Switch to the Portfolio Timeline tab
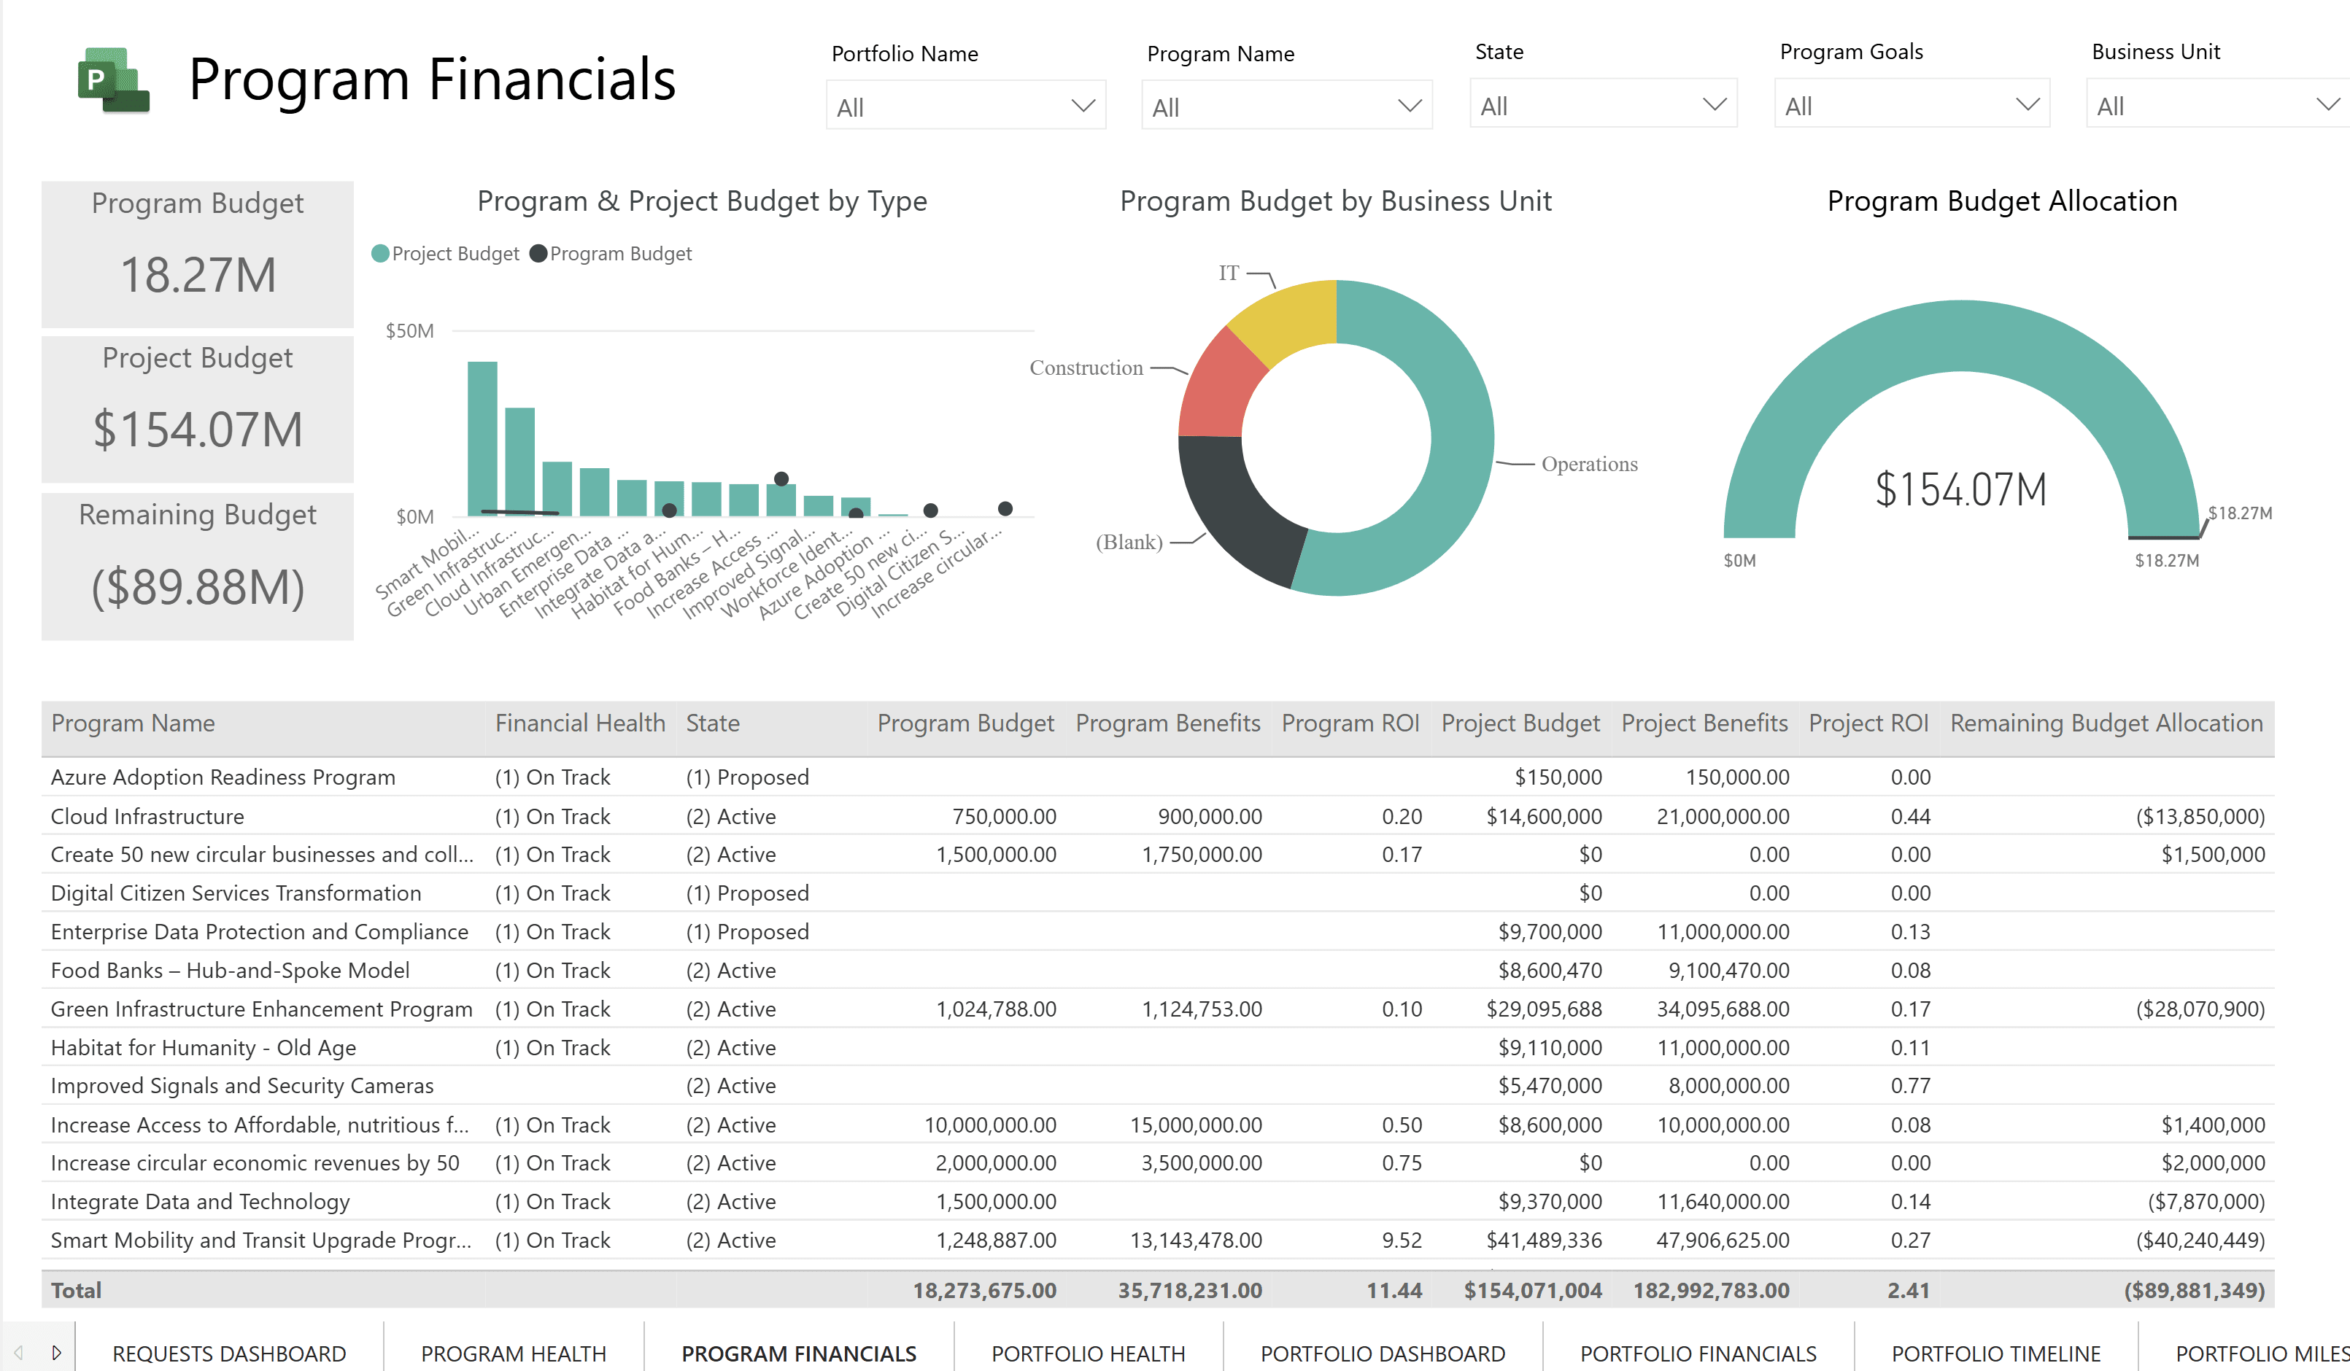Viewport: 2350px width, 1371px height. (1995, 1353)
